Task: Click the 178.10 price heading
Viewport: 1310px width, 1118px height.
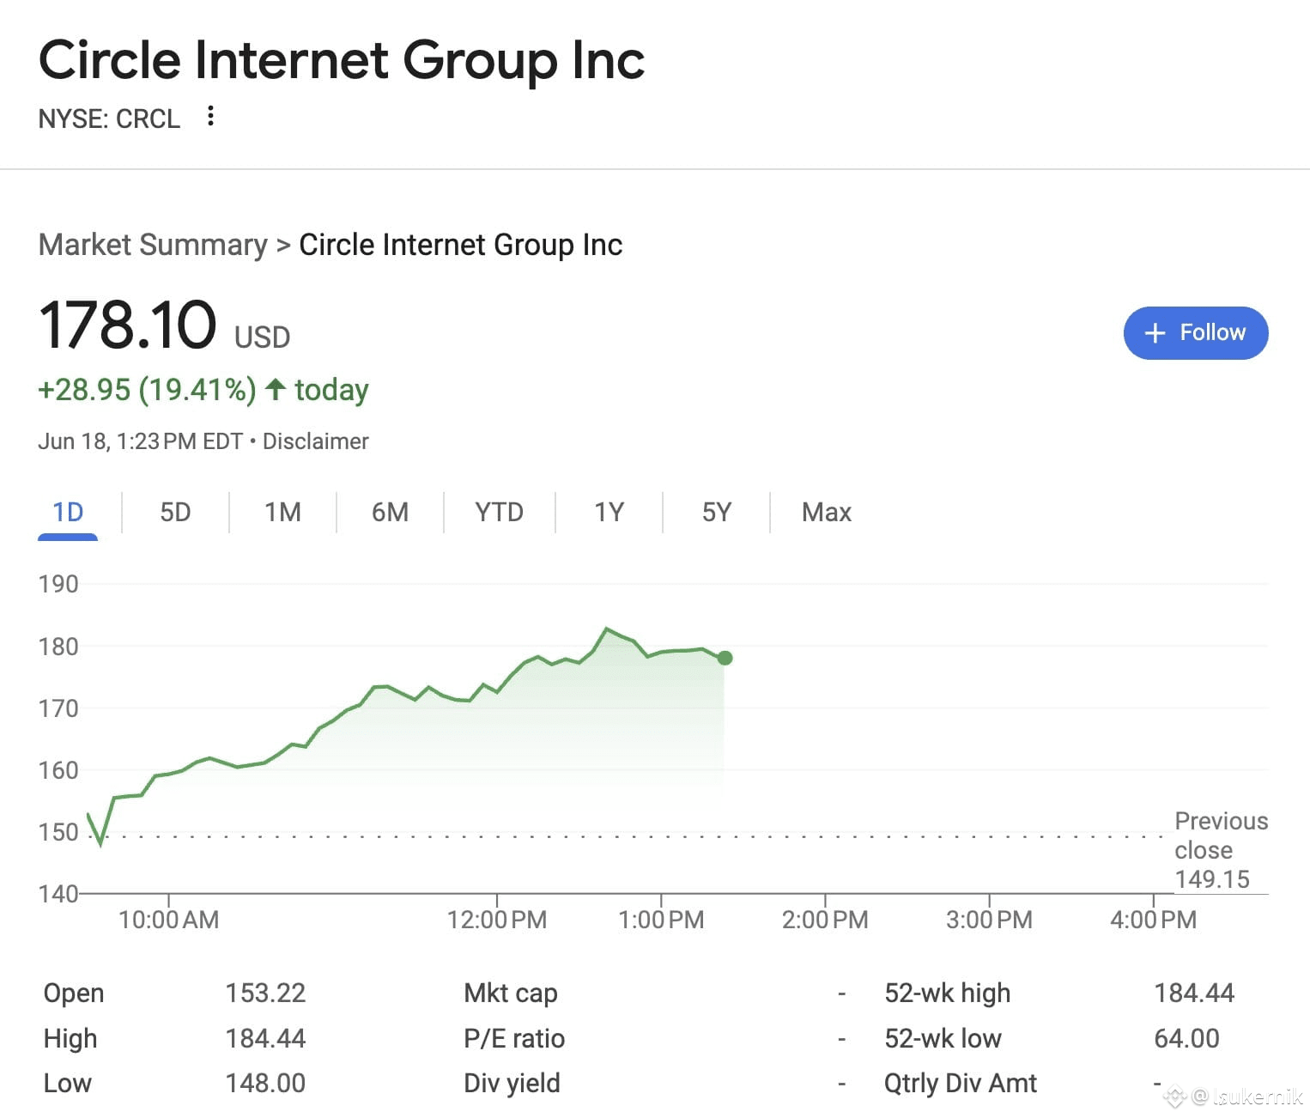Action: pos(128,325)
